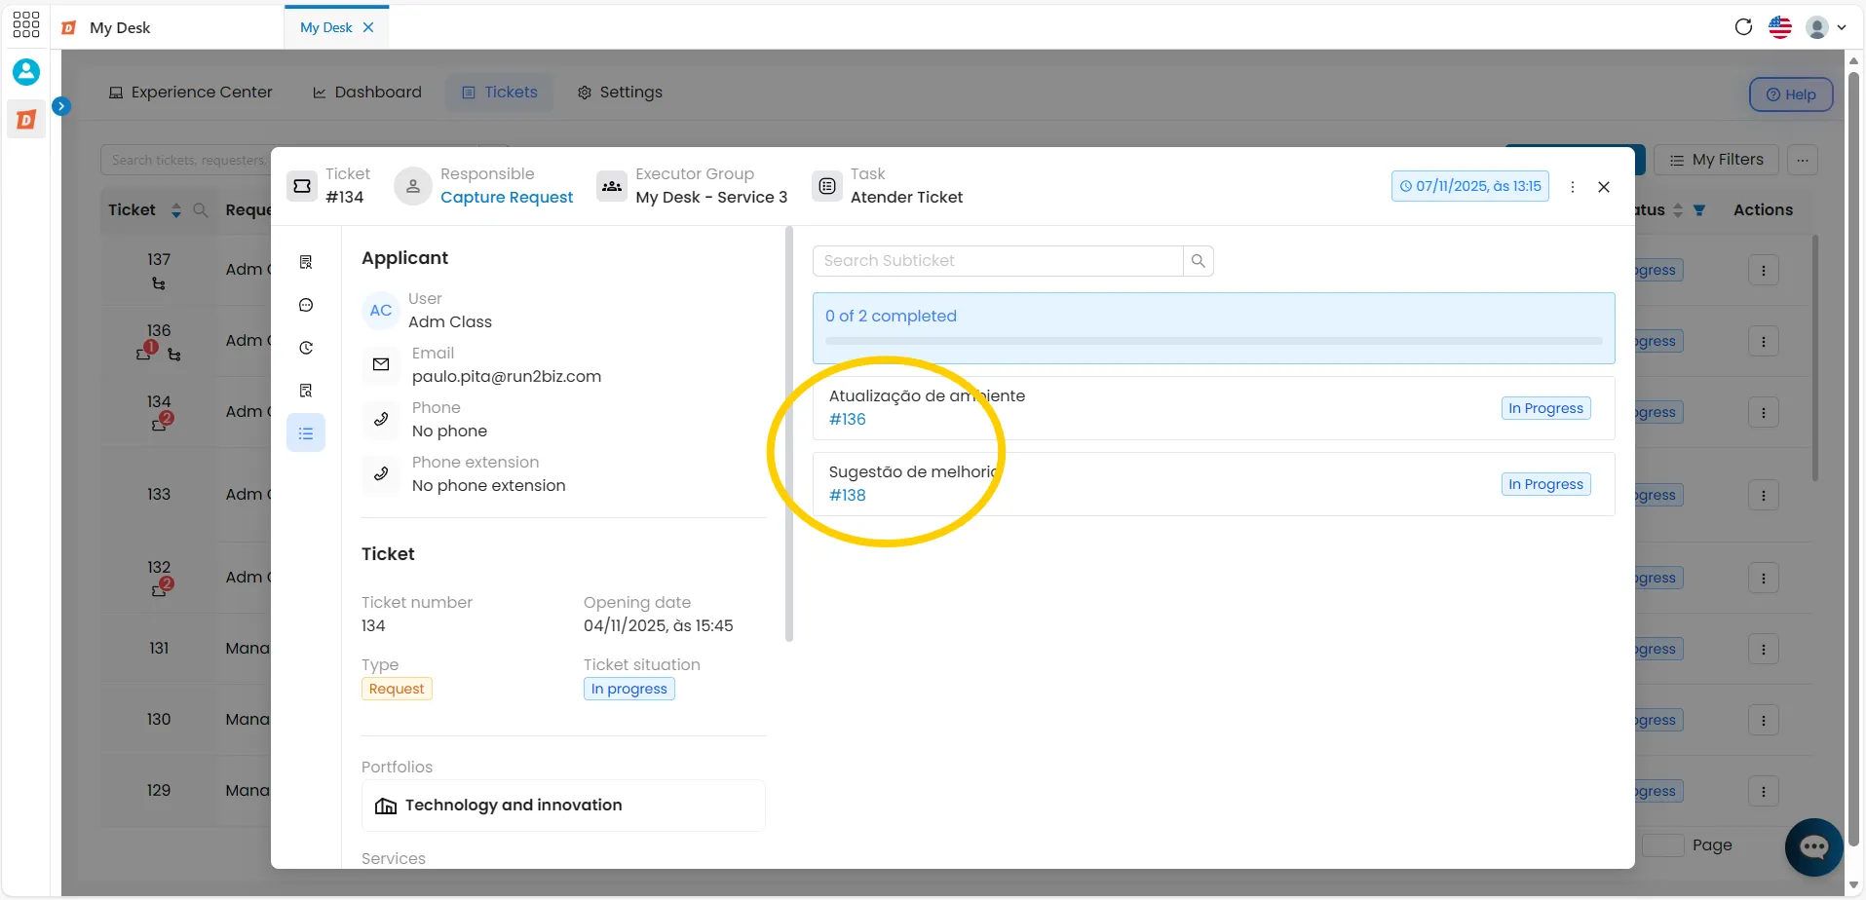
Task: Open the document search icon in dialog sidebar
Action: click(306, 391)
